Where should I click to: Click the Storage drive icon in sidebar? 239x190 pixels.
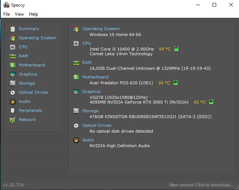pos(13,83)
